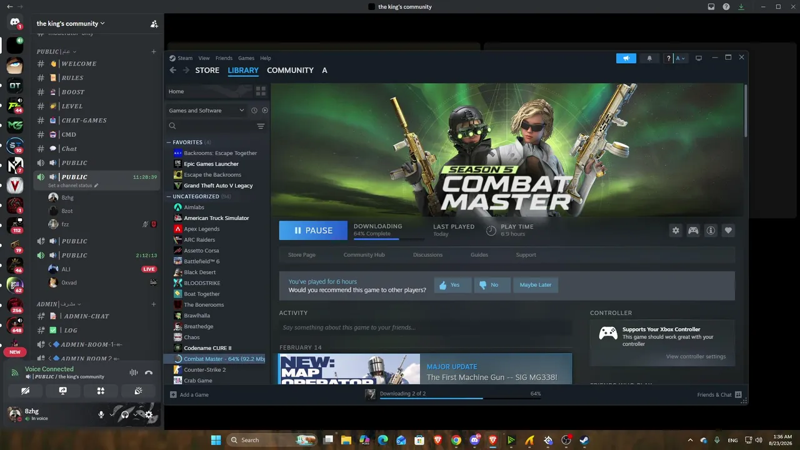The height and width of the screenshot is (450, 800).
Task: Create channel in Discord PUBLIC category
Action: 154,51
